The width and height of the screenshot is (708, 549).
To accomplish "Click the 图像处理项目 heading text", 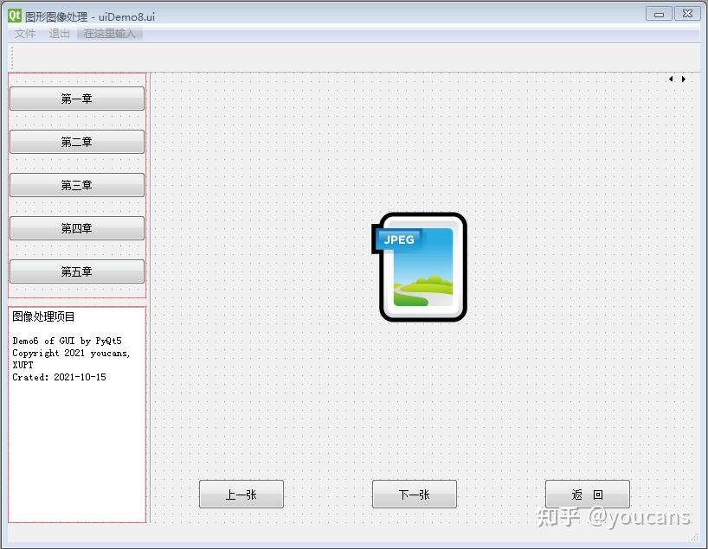I will point(43,316).
